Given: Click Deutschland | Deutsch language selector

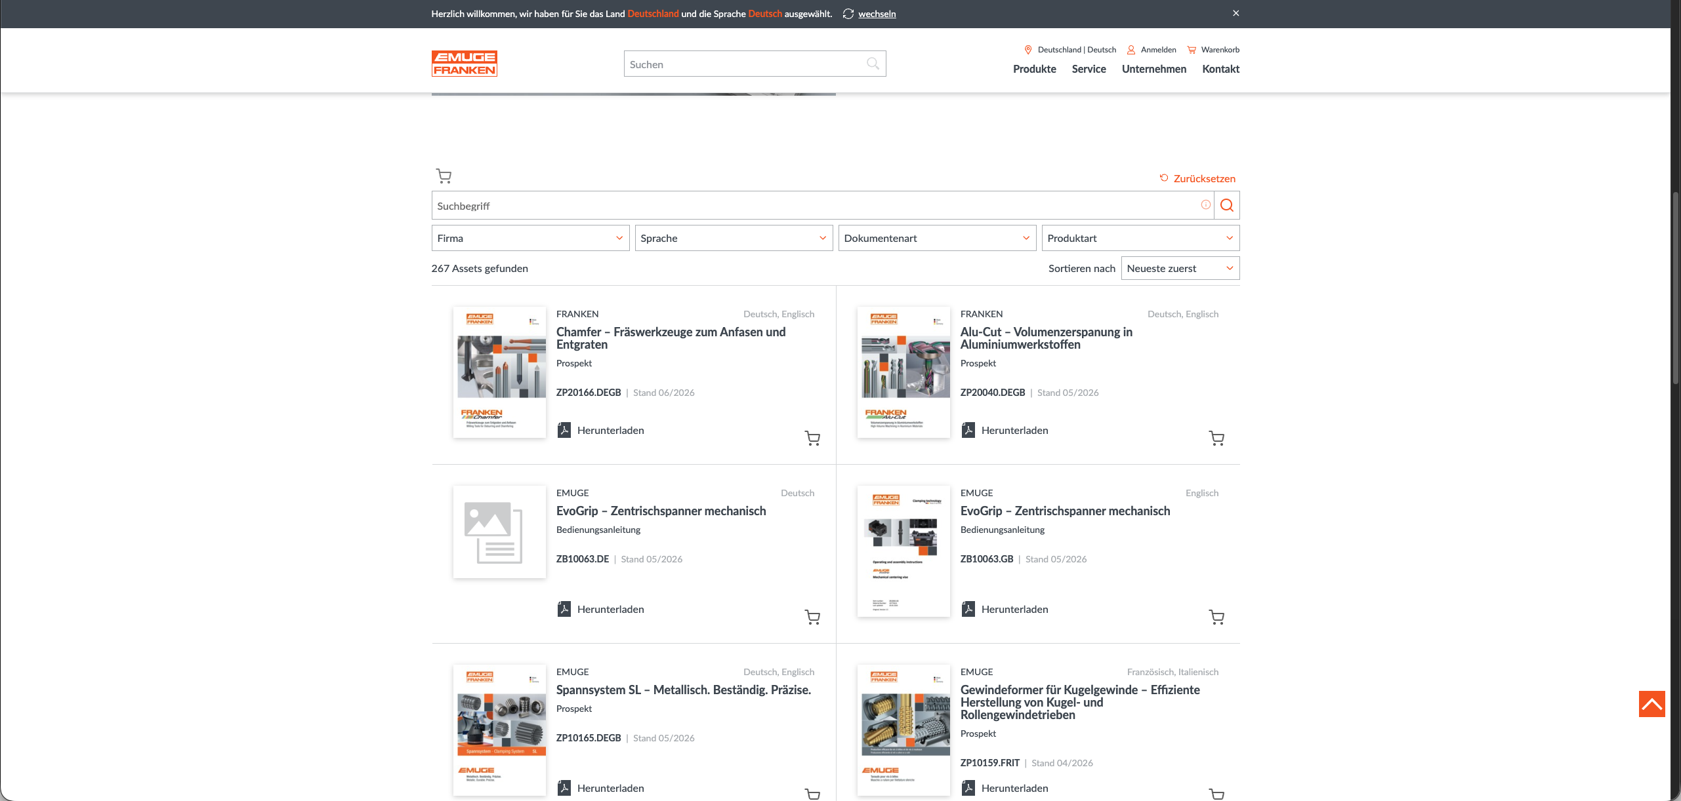Looking at the screenshot, I should click(x=1077, y=50).
